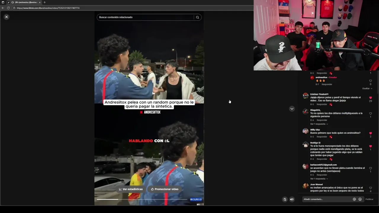The height and width of the screenshot is (213, 379).
Task: Click the username 'thiagob16_'
Action: click(x=316, y=110)
